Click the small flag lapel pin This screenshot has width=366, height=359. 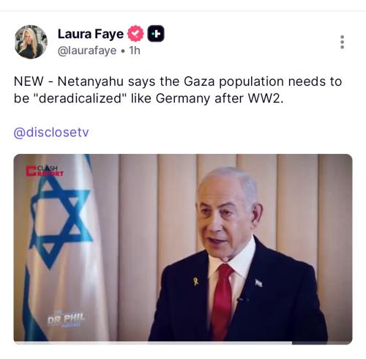point(258,283)
